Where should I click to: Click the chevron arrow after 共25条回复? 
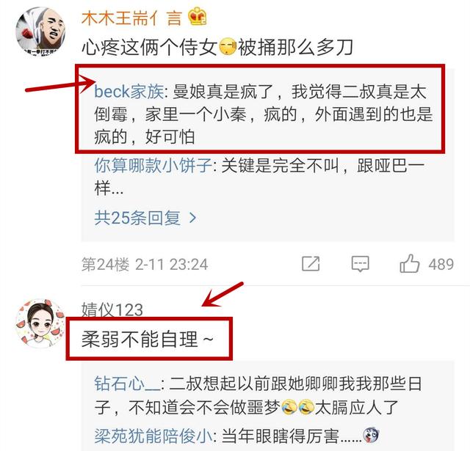[x=193, y=218]
